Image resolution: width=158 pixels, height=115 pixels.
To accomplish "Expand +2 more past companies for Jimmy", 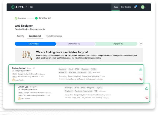I will [48, 93].
